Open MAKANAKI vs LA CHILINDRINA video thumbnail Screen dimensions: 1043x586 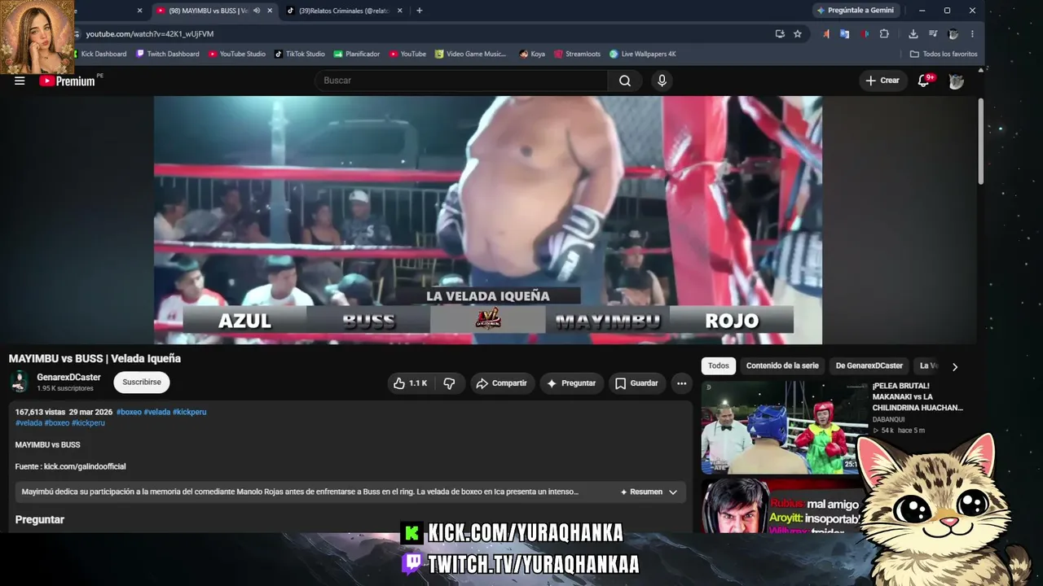click(x=783, y=426)
